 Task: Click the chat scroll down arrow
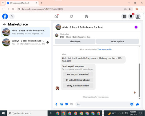click(x=139, y=99)
